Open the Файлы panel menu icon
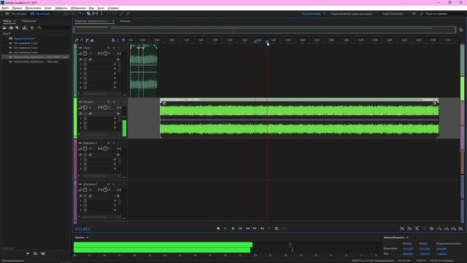This screenshot has height=263, width=467. [x=15, y=21]
